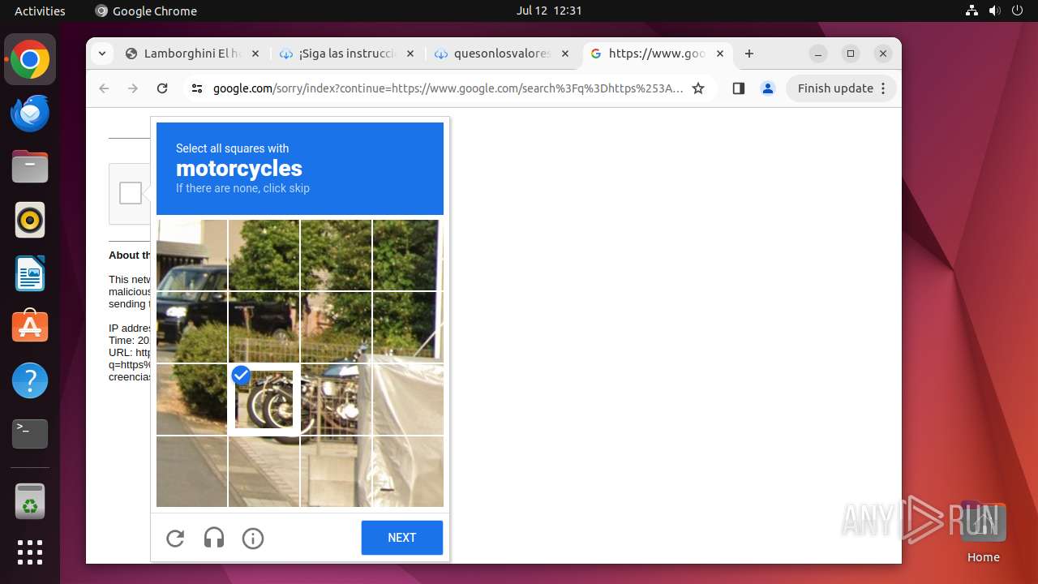This screenshot has width=1038, height=584.
Task: Open Trash from the dock
Action: click(x=30, y=501)
